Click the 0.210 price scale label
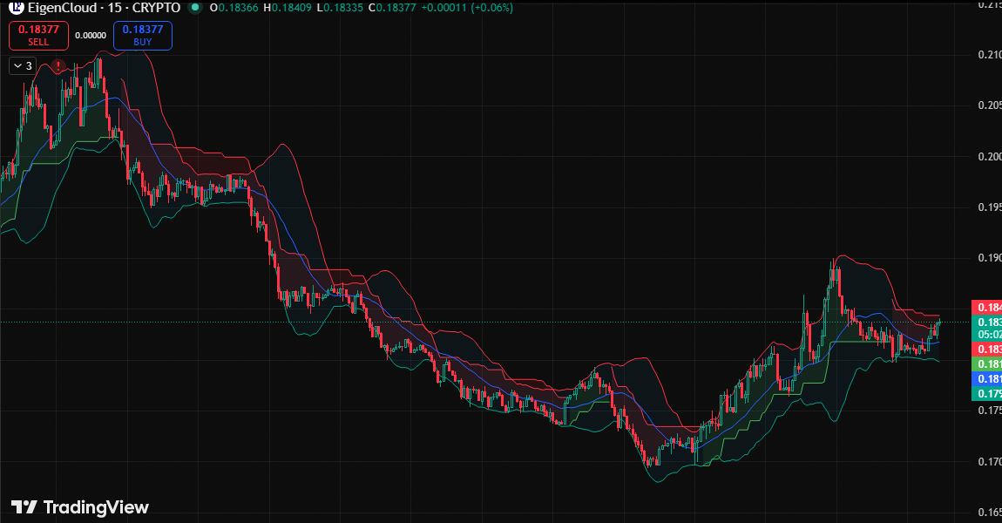Screen dimensions: 1002x523 click(989, 55)
